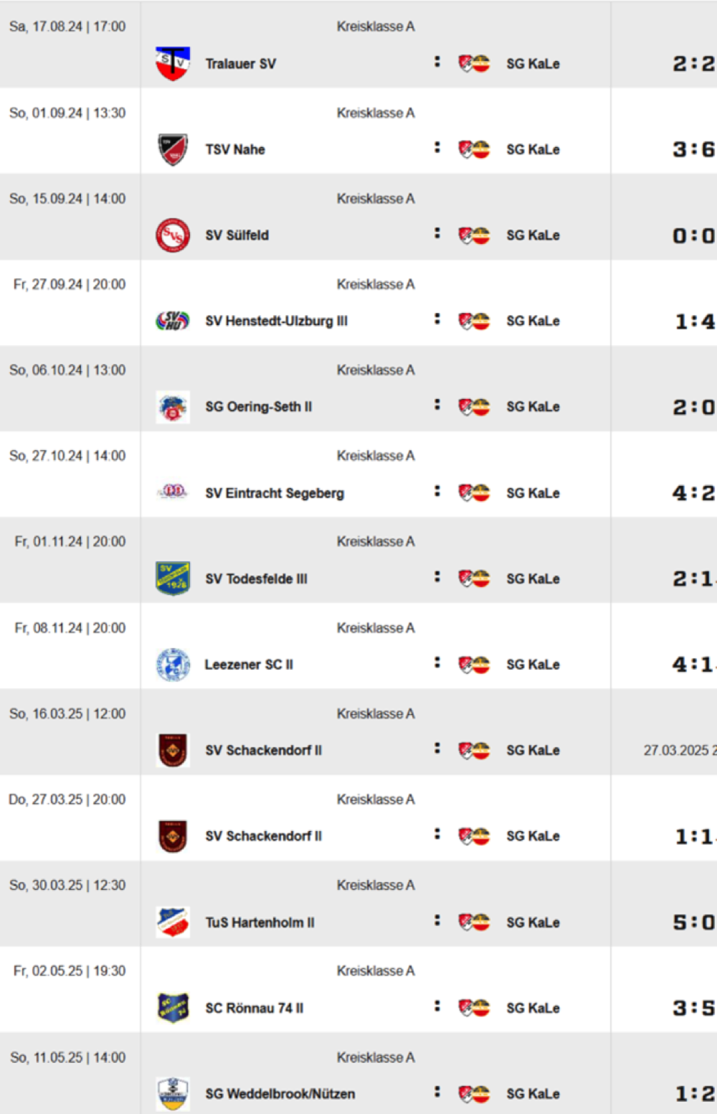The width and height of the screenshot is (717, 1114).
Task: View the 5:0 TuS Hartenholm II result
Action: pos(693,922)
